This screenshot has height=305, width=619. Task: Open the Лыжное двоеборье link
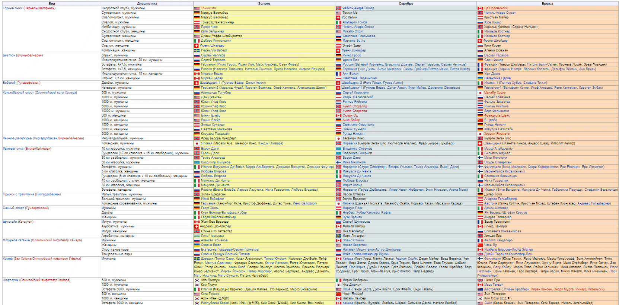pos(17,138)
